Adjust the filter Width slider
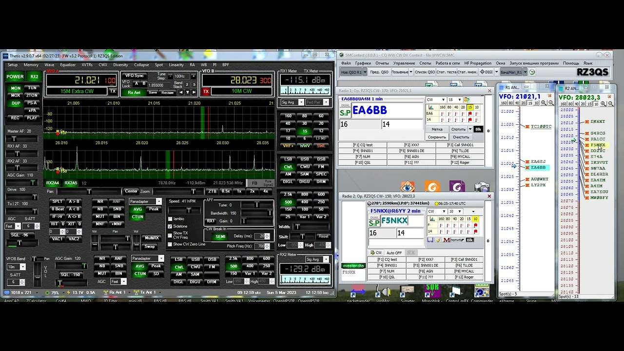 coord(311,227)
